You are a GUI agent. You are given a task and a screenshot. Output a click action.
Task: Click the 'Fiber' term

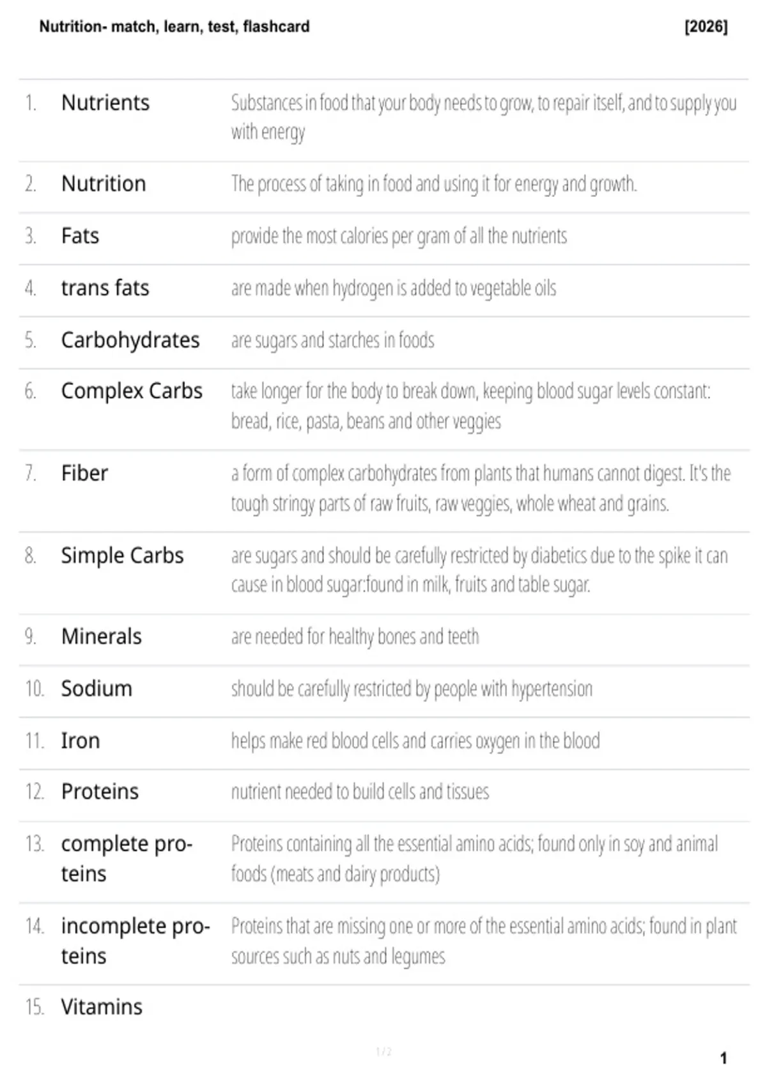pos(84,473)
